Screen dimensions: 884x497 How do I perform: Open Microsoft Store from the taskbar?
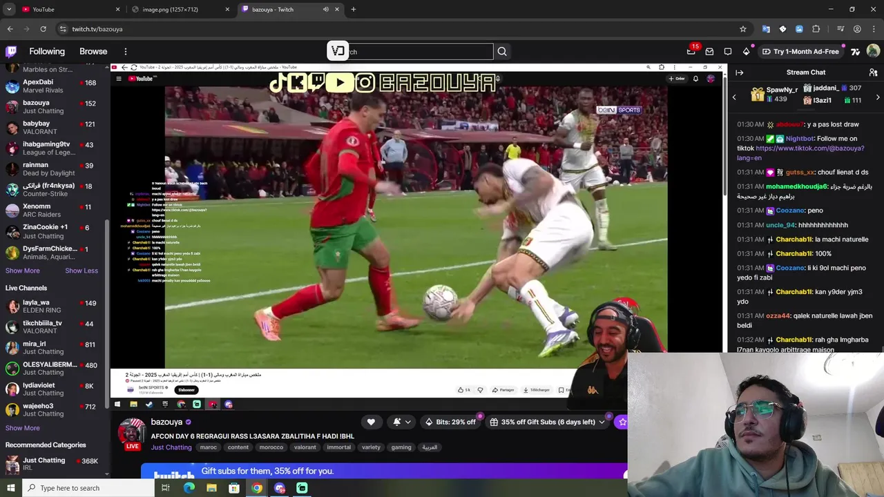pos(234,488)
